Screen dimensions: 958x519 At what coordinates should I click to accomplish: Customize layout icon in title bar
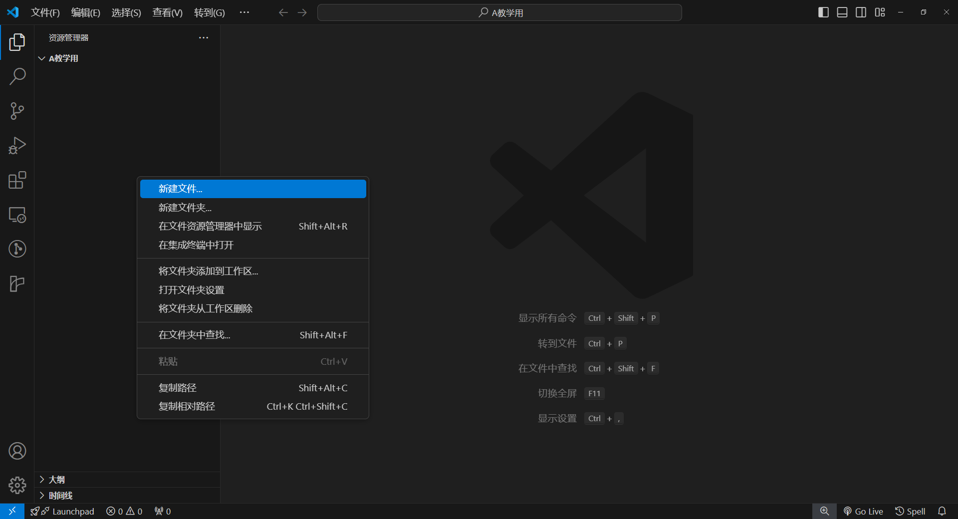(x=880, y=12)
